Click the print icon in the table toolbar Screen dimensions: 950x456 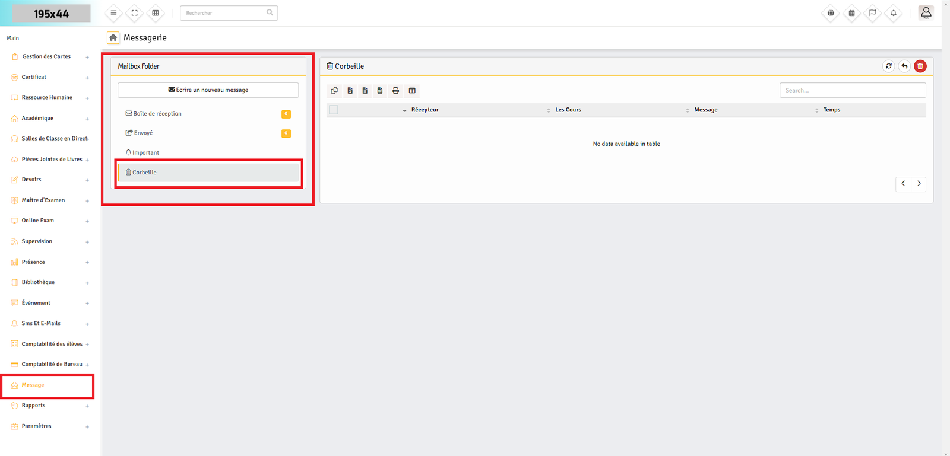coord(395,91)
